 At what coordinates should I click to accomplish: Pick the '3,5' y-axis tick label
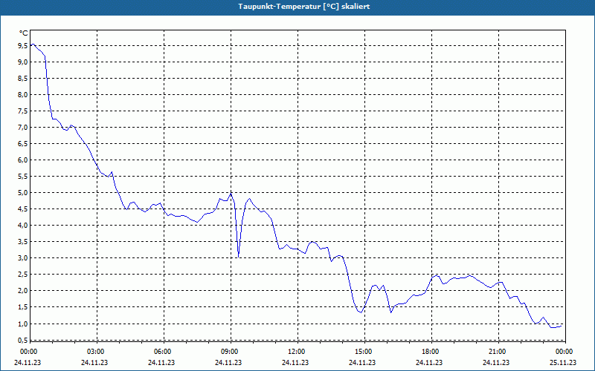[23, 242]
